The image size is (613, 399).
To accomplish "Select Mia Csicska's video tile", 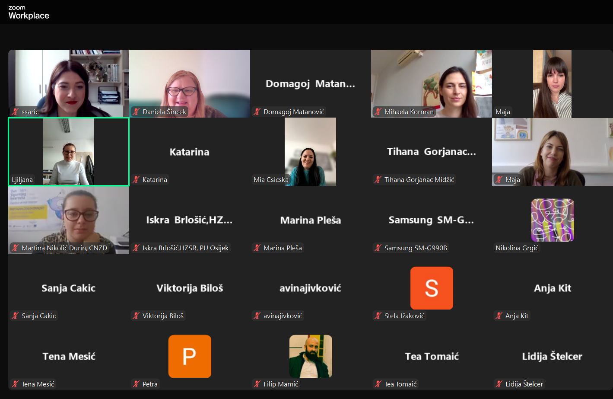I will [311, 152].
